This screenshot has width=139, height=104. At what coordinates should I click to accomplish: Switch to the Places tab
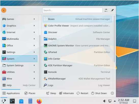point(30,93)
